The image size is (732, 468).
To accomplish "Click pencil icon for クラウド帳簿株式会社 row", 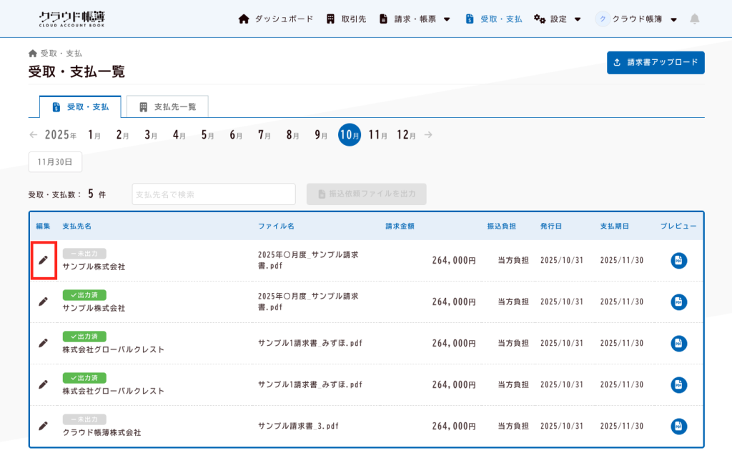I will (x=43, y=426).
